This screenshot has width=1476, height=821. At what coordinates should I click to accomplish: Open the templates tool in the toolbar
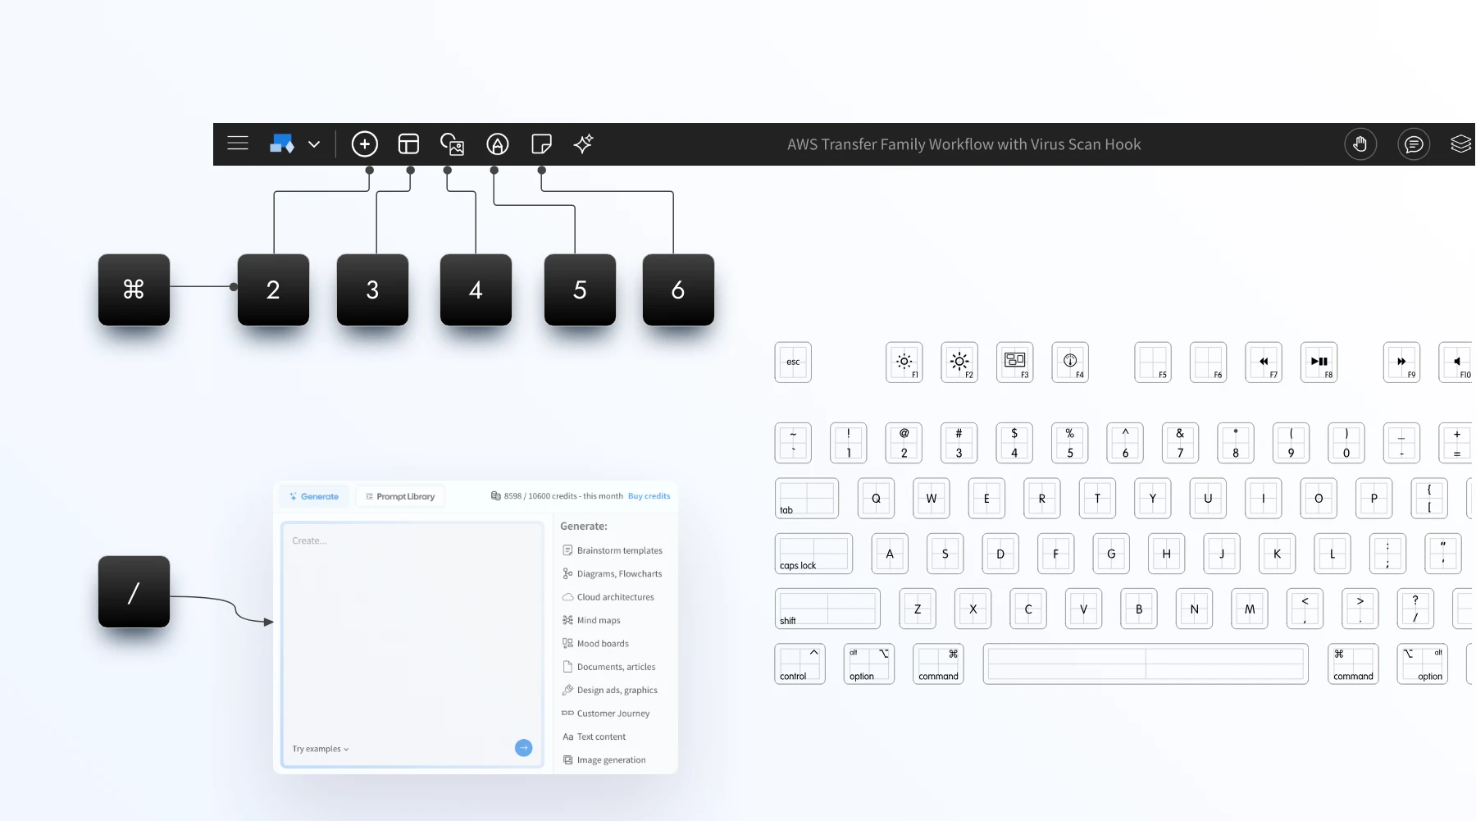408,144
